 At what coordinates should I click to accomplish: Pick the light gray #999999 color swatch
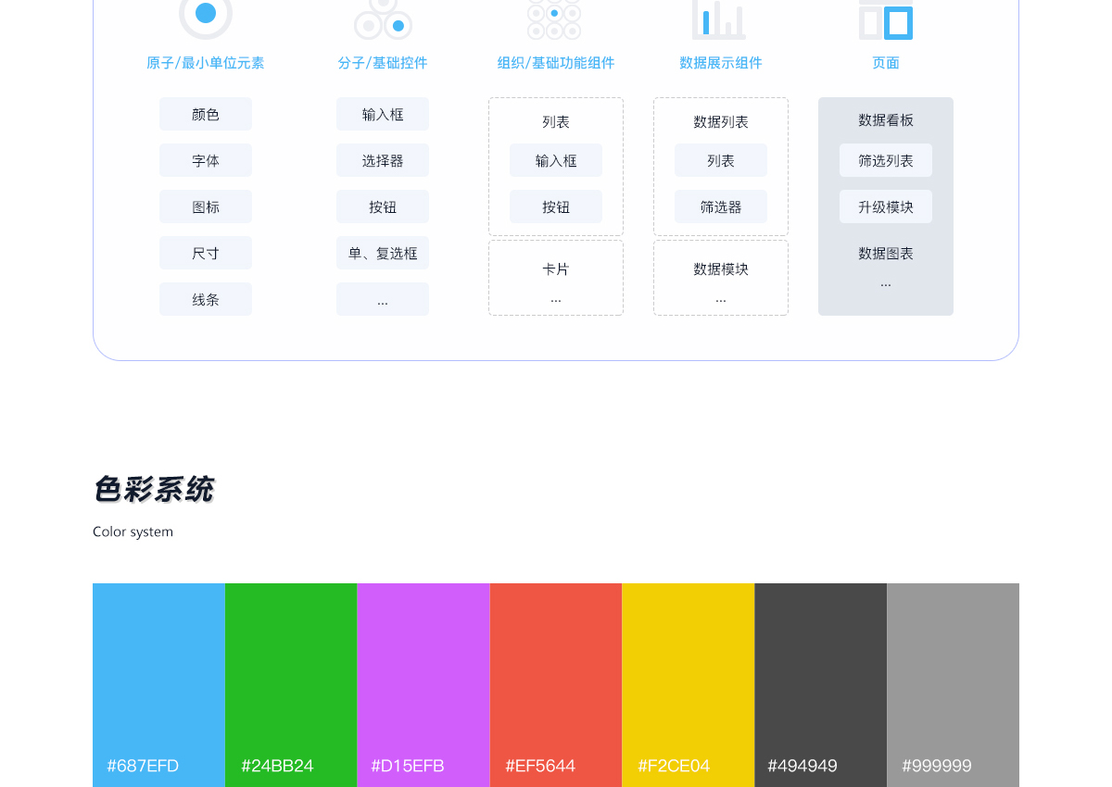[954, 685]
